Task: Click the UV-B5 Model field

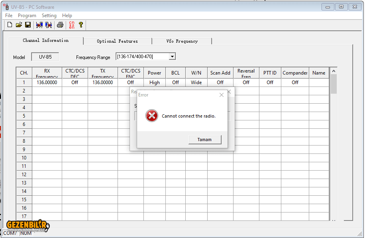Action: click(x=45, y=57)
